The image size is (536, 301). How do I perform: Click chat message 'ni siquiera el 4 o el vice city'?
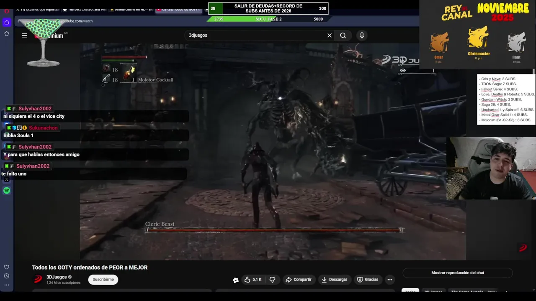[34, 116]
